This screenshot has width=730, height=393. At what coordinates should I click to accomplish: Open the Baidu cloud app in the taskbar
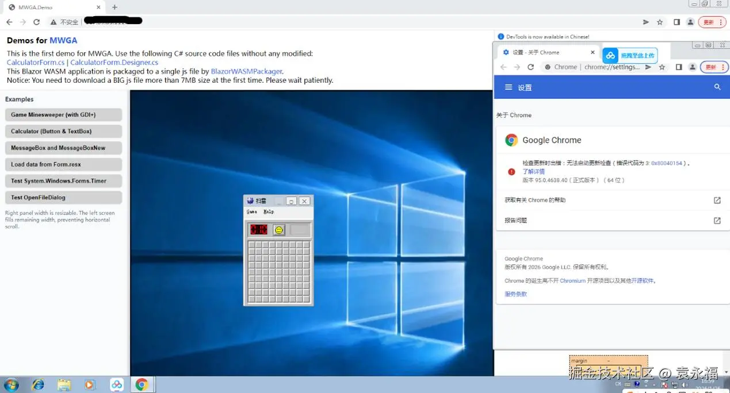(117, 384)
